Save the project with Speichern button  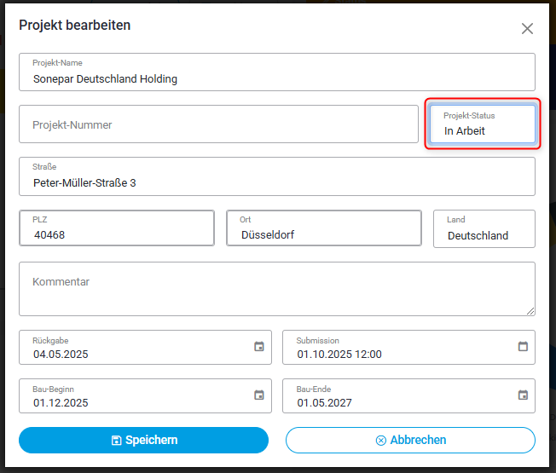pos(143,440)
